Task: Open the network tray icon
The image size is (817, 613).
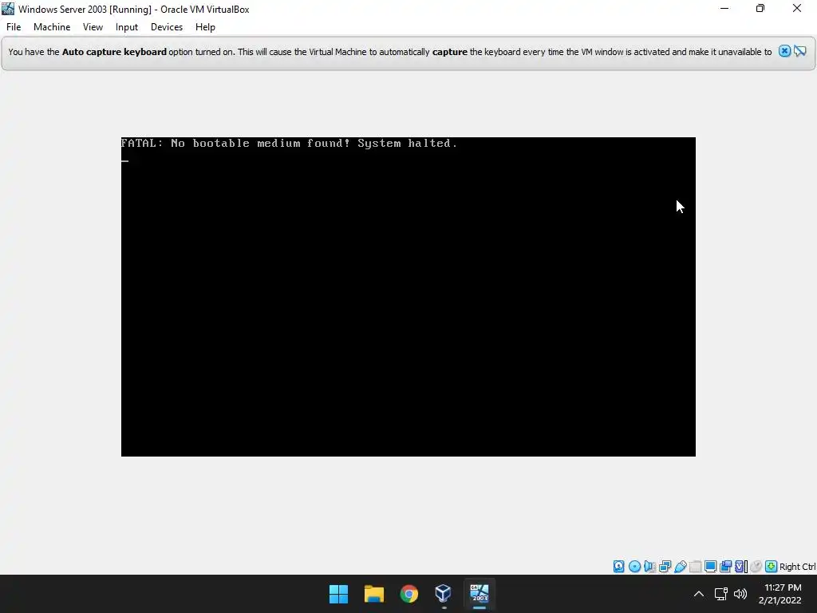Action: coord(721,594)
